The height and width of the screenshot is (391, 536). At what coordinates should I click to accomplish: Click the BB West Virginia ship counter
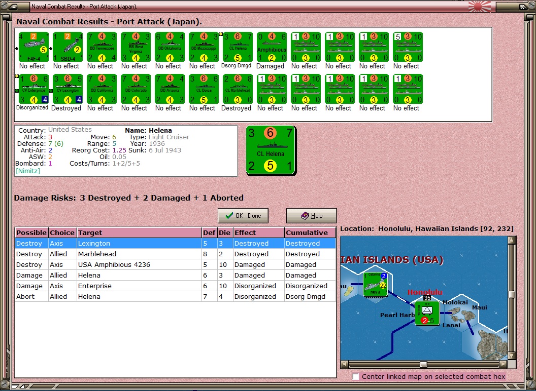pyautogui.click(x=136, y=47)
